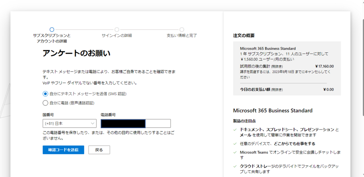Click the Microsoft 365 Business Standard order title
Image resolution: width=364 pixels, height=177 pixels.
268,48
